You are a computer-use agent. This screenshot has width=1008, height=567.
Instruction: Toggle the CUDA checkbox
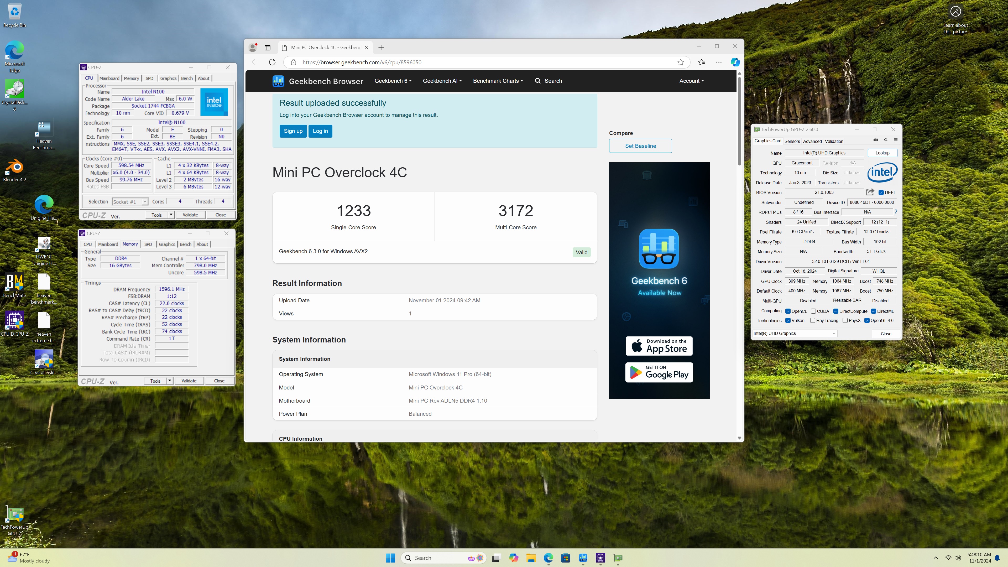point(813,311)
